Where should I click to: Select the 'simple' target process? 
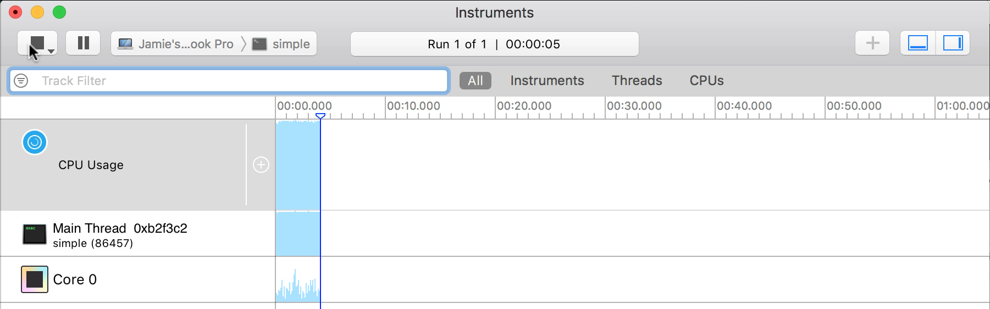click(x=281, y=44)
